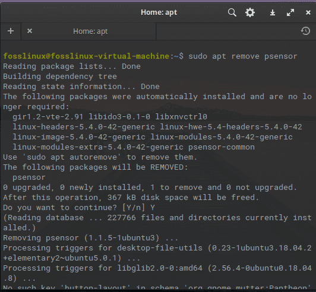Click the 'psensor-common' package name
The image size is (316, 292).
coord(222,147)
